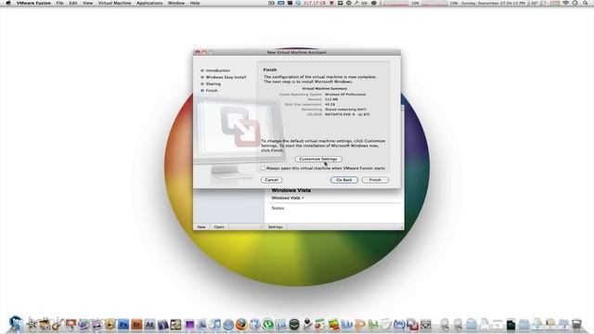The width and height of the screenshot is (594, 334).
Task: Open GarageBand guitar icon in Dock
Action: [x=58, y=325]
